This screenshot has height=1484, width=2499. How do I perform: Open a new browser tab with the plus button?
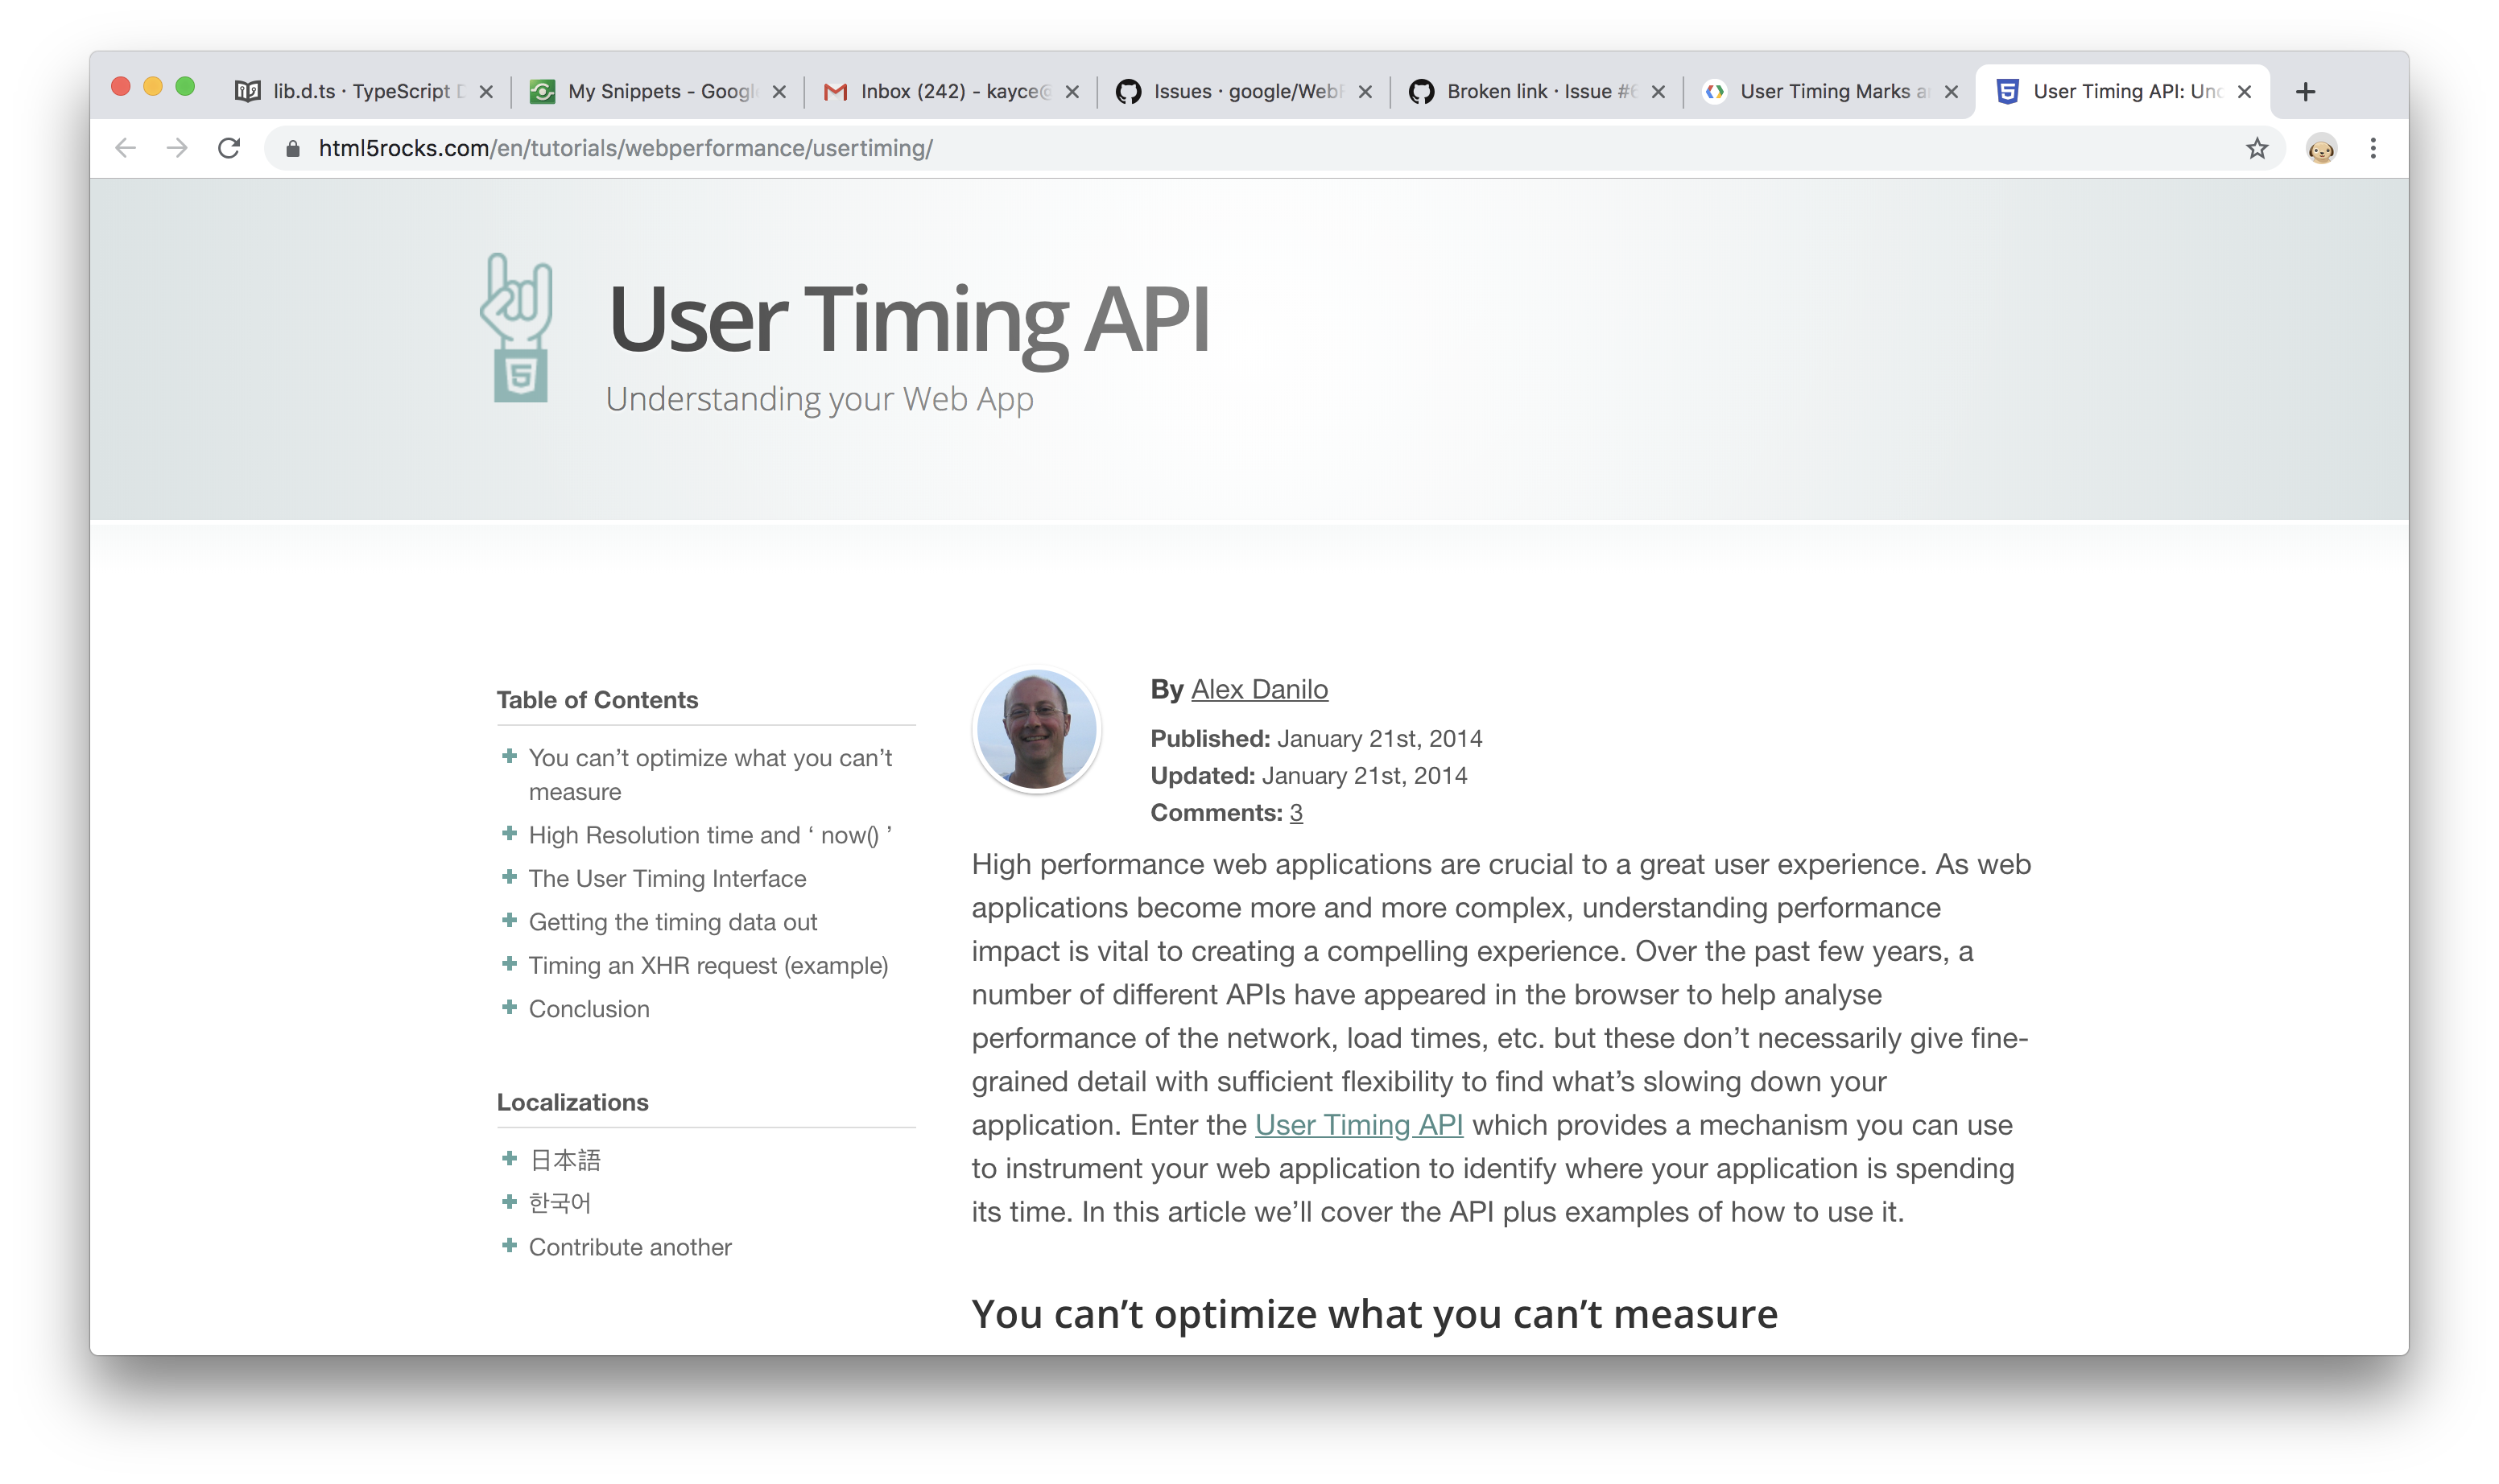(x=2306, y=91)
